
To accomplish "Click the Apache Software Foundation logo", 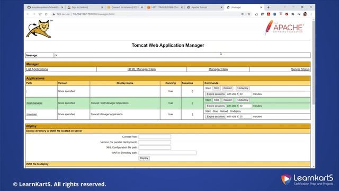I will [284, 28].
